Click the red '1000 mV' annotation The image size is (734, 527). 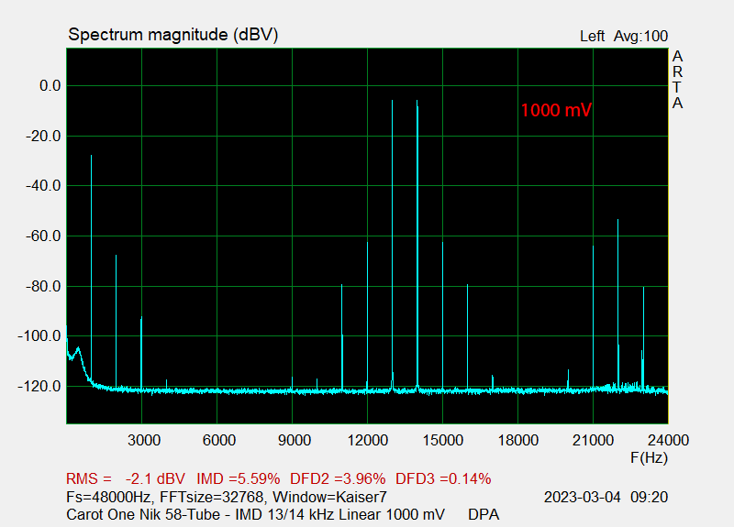click(556, 110)
